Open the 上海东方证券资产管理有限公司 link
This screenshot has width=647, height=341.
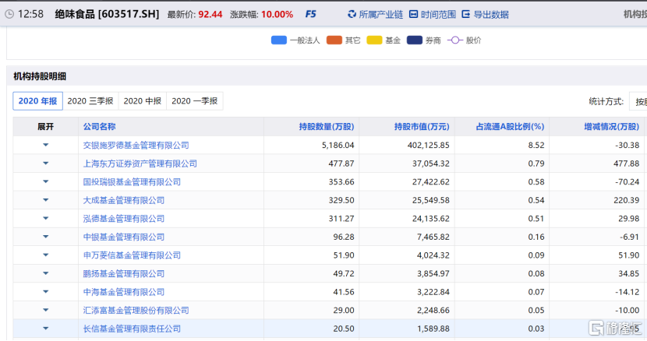pyautogui.click(x=140, y=163)
